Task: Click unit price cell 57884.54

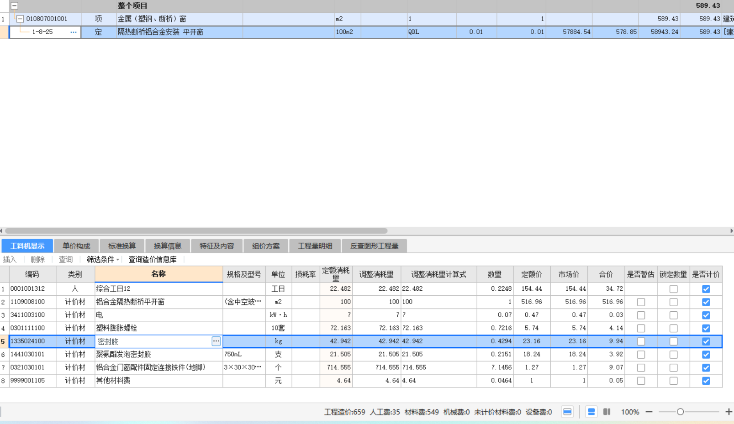Action: pos(569,32)
